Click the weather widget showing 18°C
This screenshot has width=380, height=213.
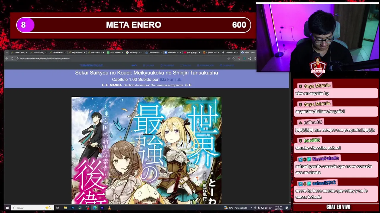[x=236, y=208]
